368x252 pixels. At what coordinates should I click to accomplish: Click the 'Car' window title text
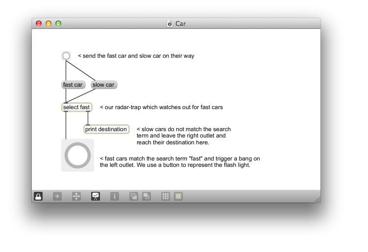(x=180, y=23)
